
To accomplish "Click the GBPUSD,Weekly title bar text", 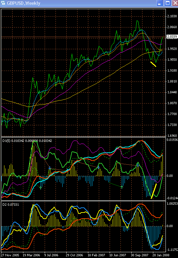I will tap(23, 3).
